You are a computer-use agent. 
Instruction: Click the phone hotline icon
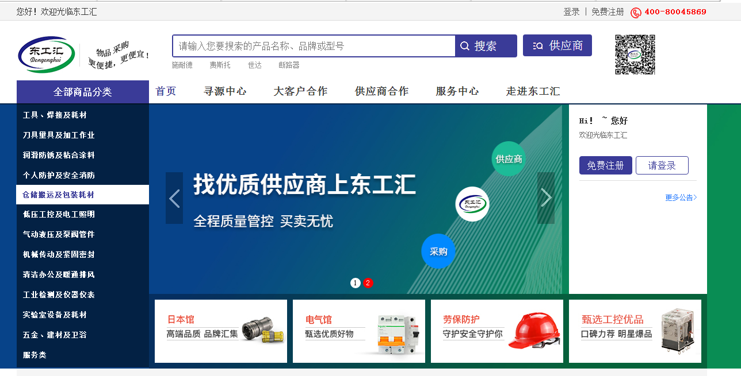636,12
